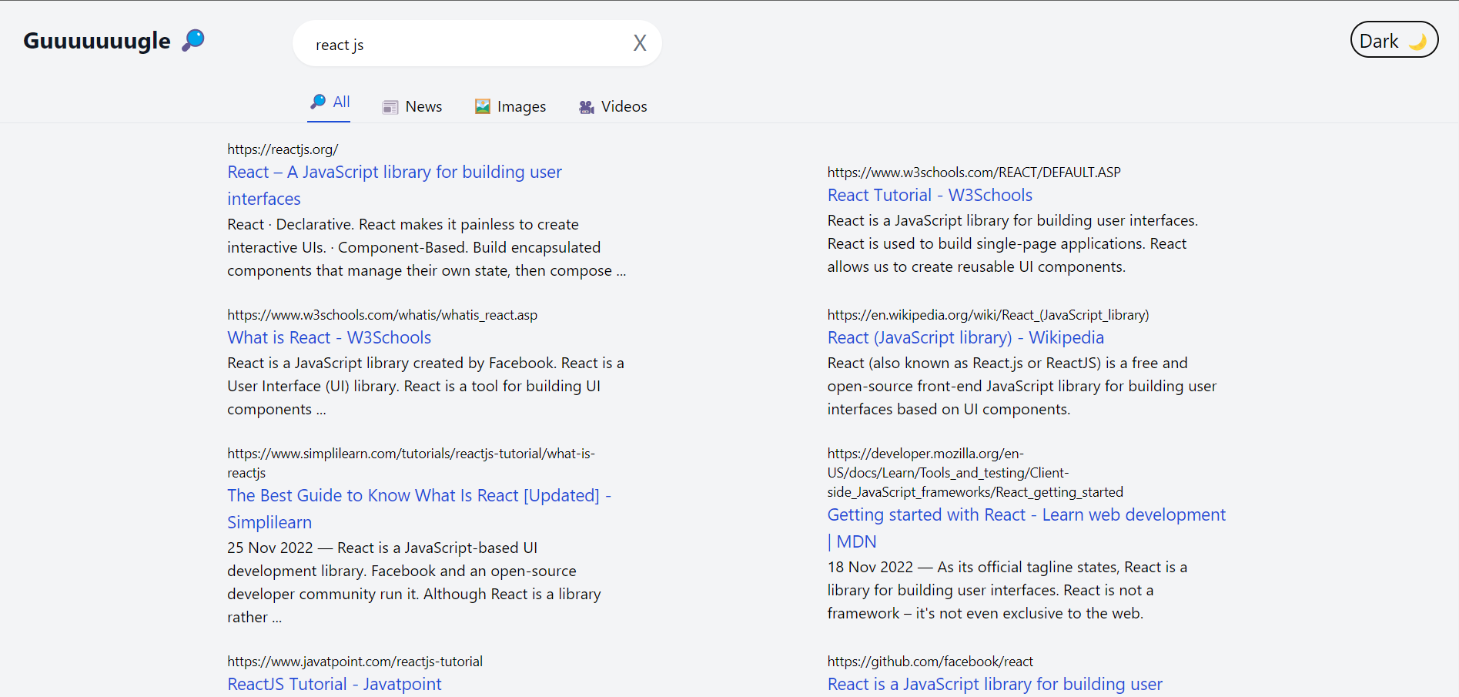Screen dimensions: 1459x697
Task: Open the Simplilearn React guide link
Action: click(x=419, y=496)
